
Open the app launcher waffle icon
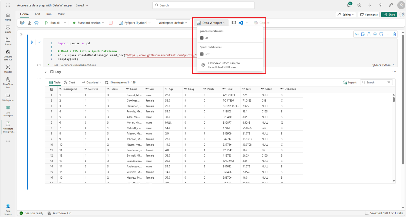pos(8,5)
